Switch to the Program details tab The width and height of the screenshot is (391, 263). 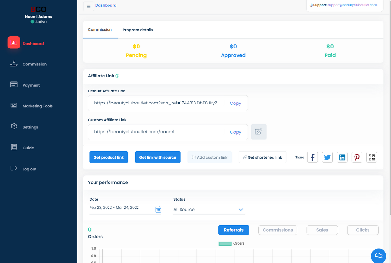(138, 30)
